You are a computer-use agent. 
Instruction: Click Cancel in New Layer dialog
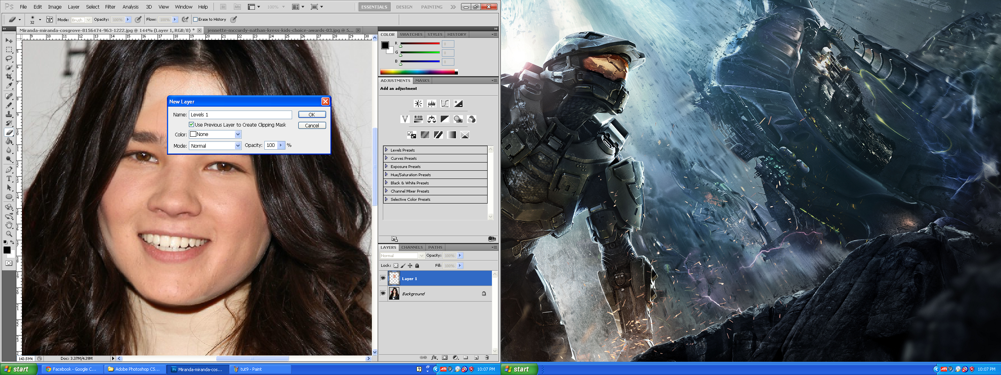312,125
